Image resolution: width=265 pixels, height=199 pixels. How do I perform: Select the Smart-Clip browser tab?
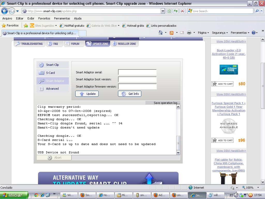click(40, 33)
